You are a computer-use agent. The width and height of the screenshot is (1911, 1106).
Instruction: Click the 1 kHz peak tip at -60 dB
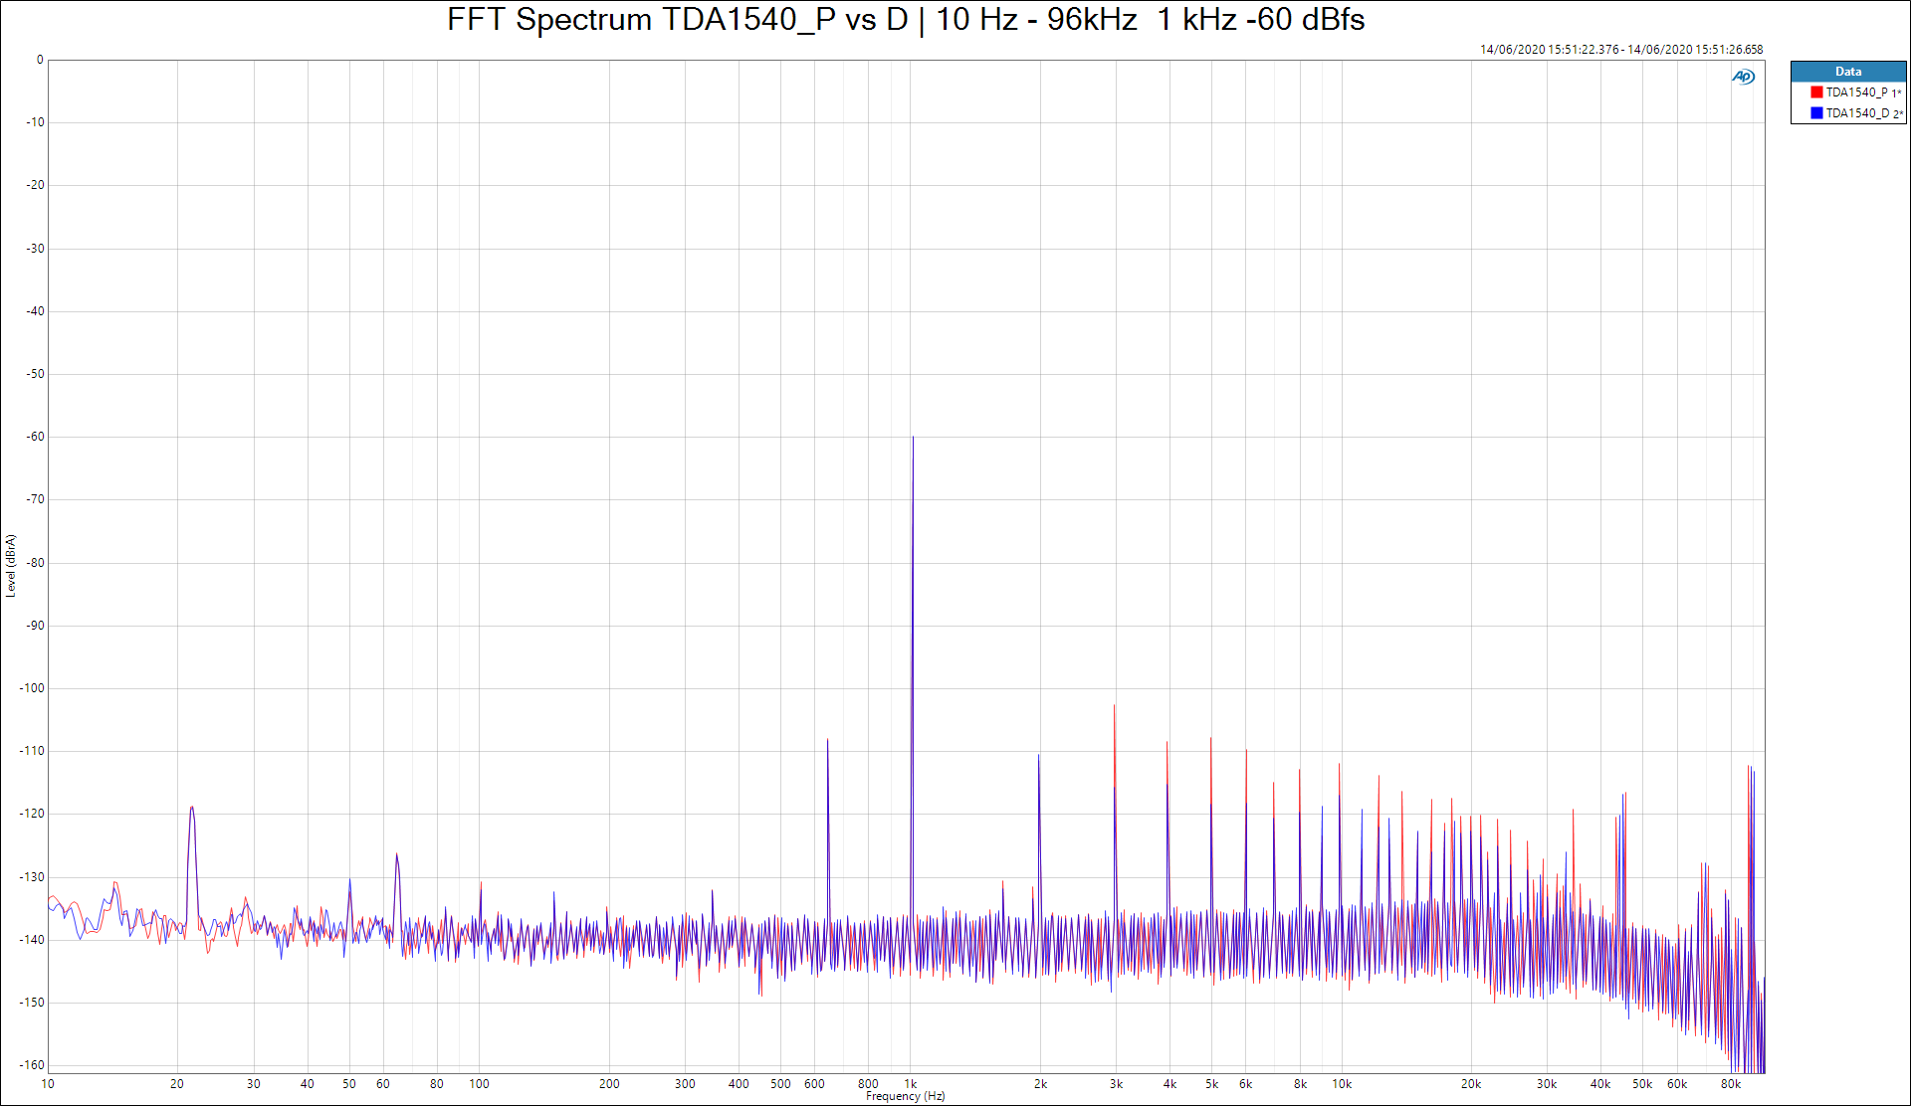pos(913,438)
